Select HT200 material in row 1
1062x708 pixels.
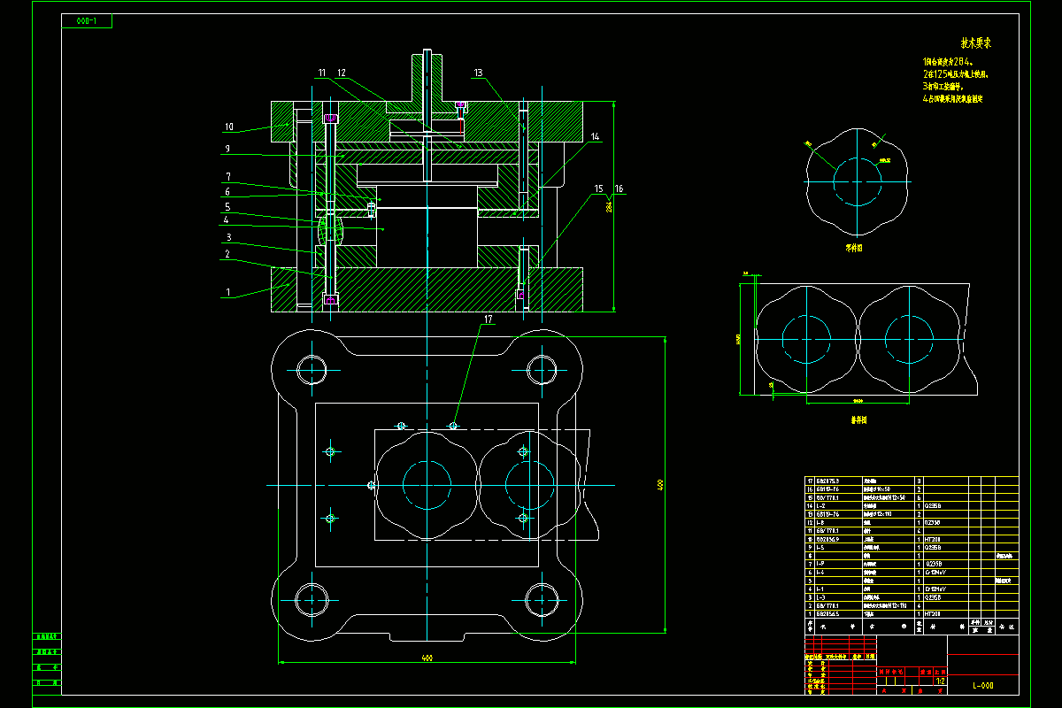tap(932, 614)
